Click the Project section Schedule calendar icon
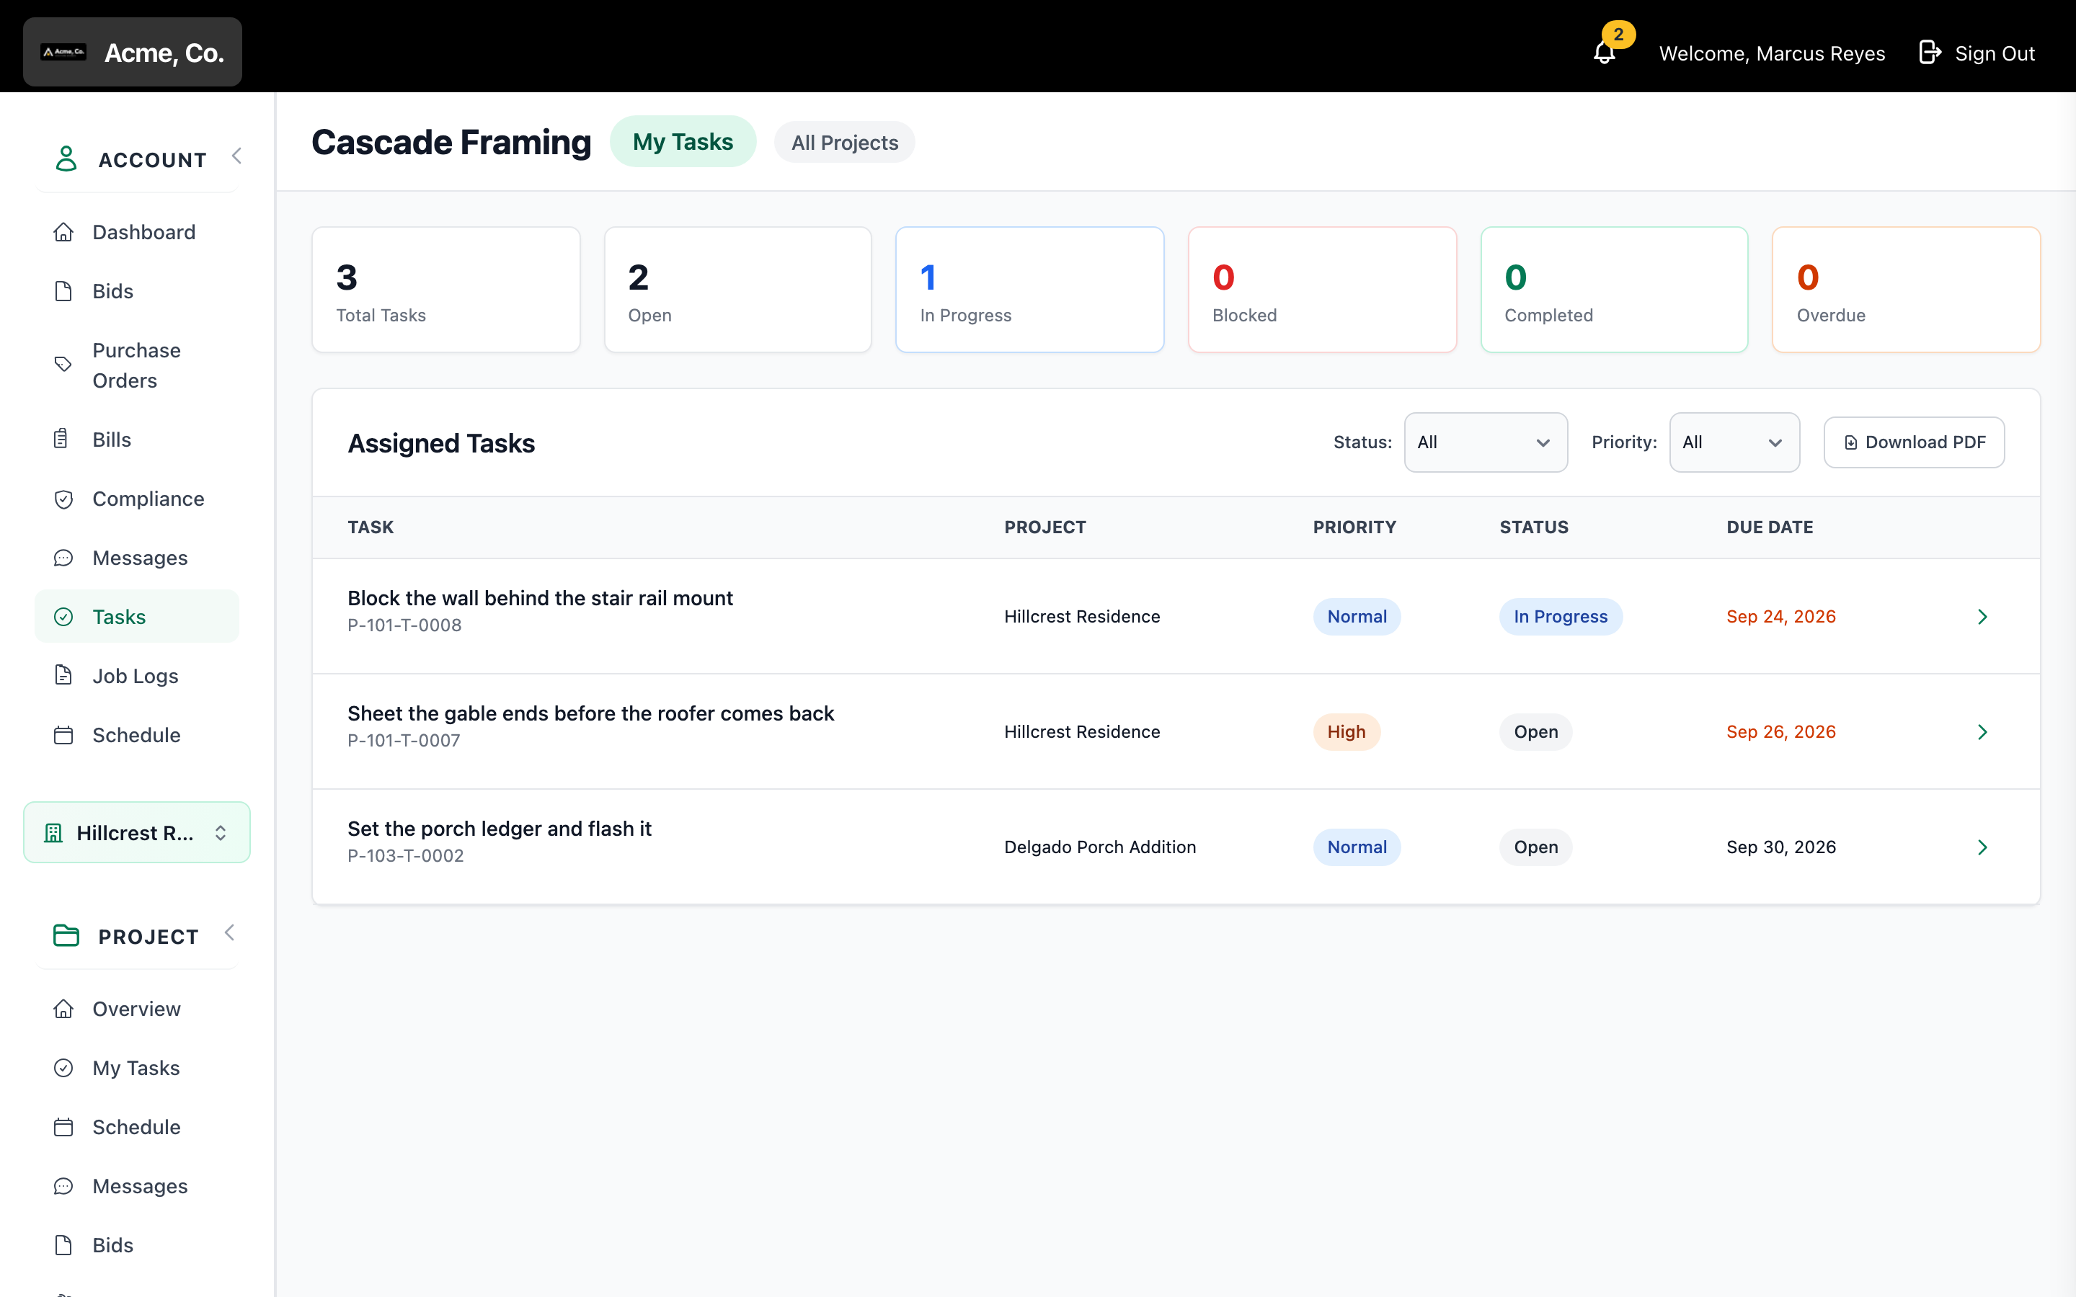 click(x=63, y=1127)
